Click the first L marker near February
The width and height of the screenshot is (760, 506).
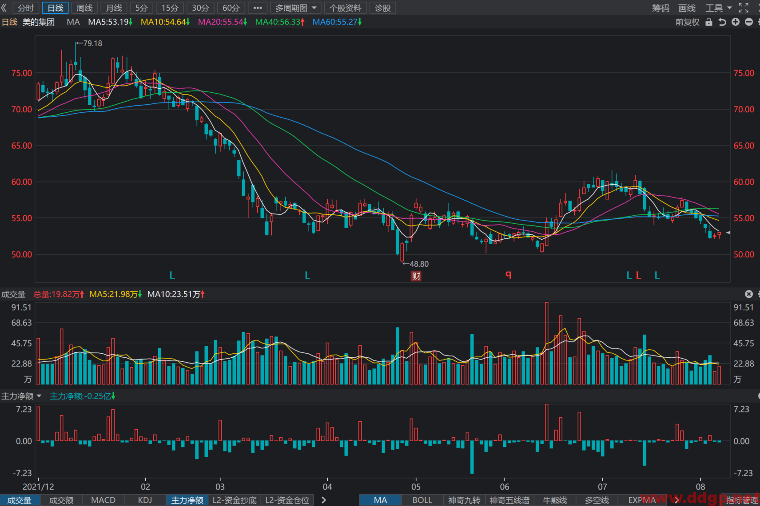(172, 276)
